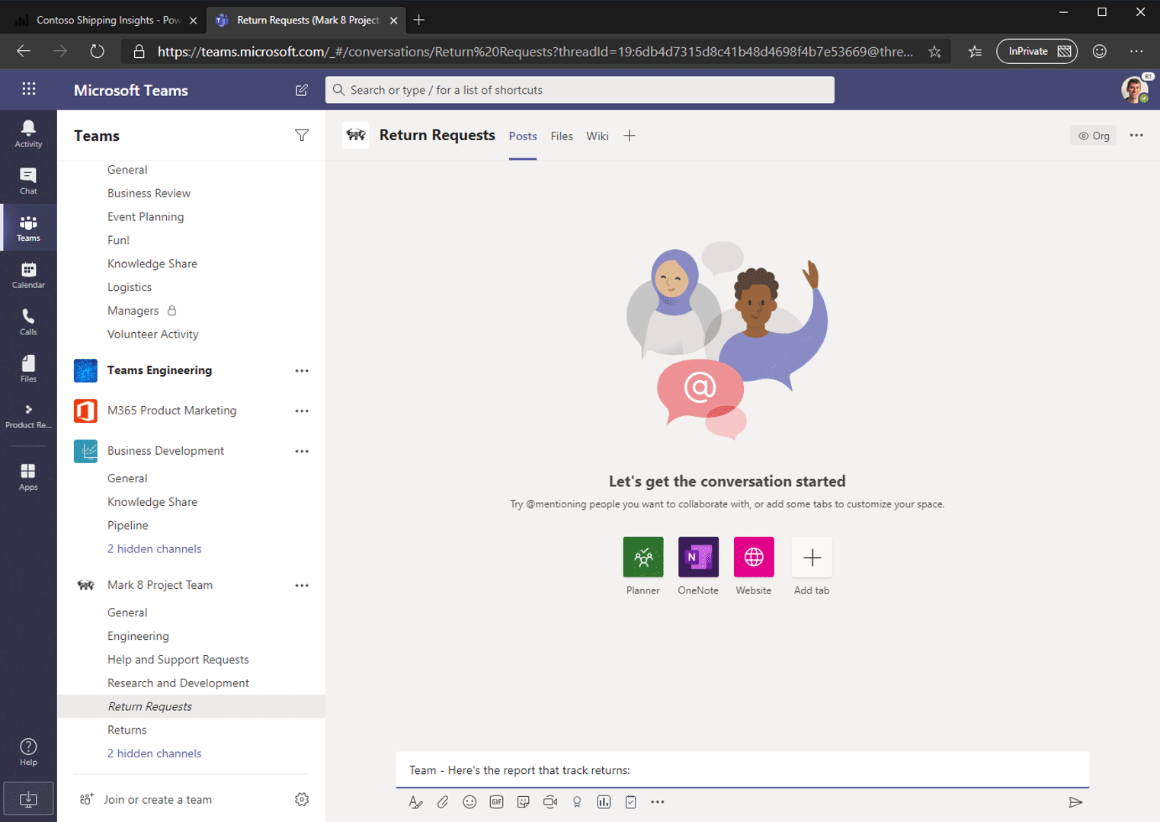Open the Format text options in compose box
This screenshot has height=822, width=1160.
coord(415,802)
